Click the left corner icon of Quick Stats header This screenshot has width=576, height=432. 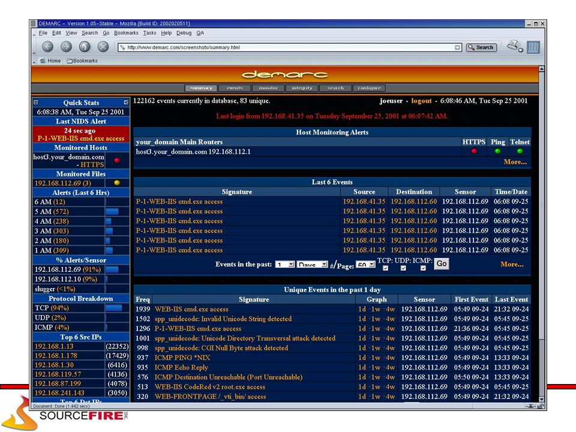pos(36,103)
